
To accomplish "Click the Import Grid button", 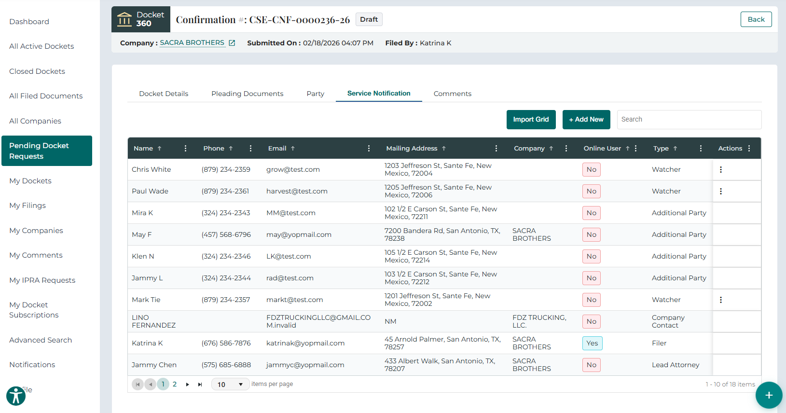I will [531, 120].
